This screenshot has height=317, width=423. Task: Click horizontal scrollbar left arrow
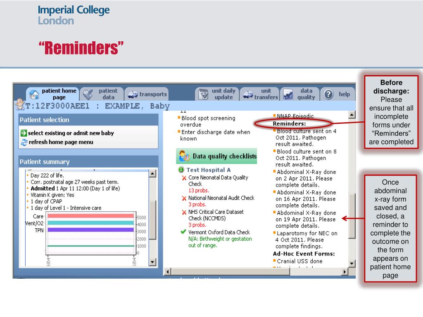click(x=168, y=272)
